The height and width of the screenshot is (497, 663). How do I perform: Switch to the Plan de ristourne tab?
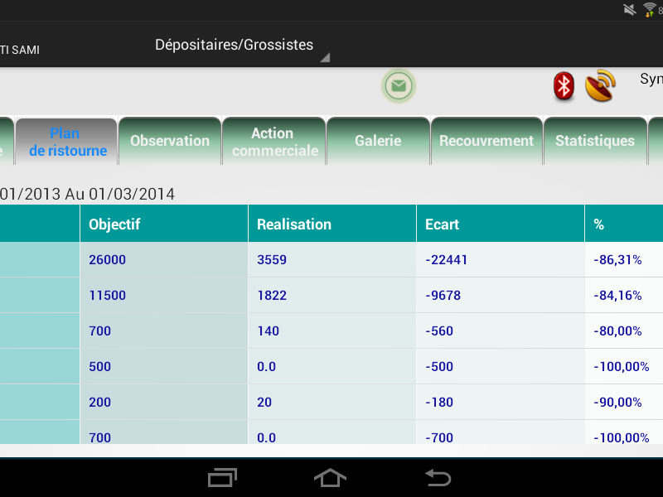[x=66, y=142]
